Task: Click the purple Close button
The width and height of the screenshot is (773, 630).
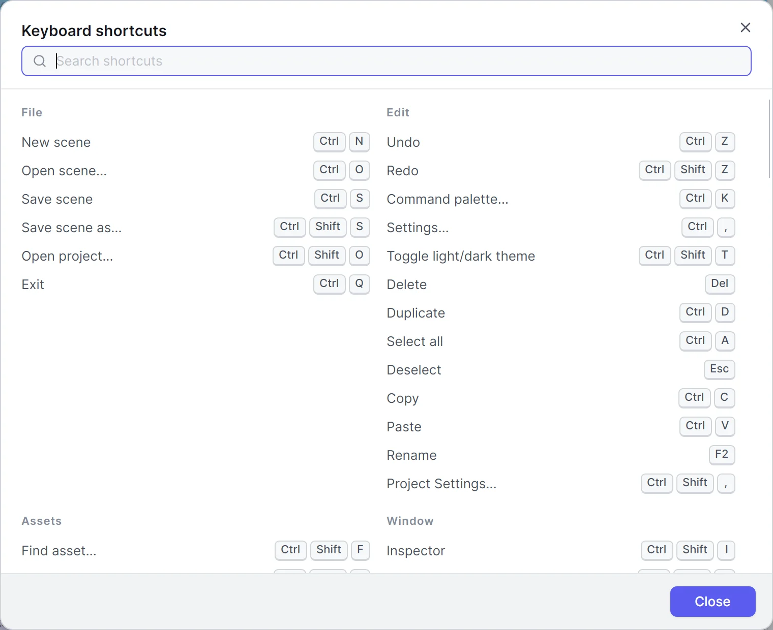Action: pos(712,602)
